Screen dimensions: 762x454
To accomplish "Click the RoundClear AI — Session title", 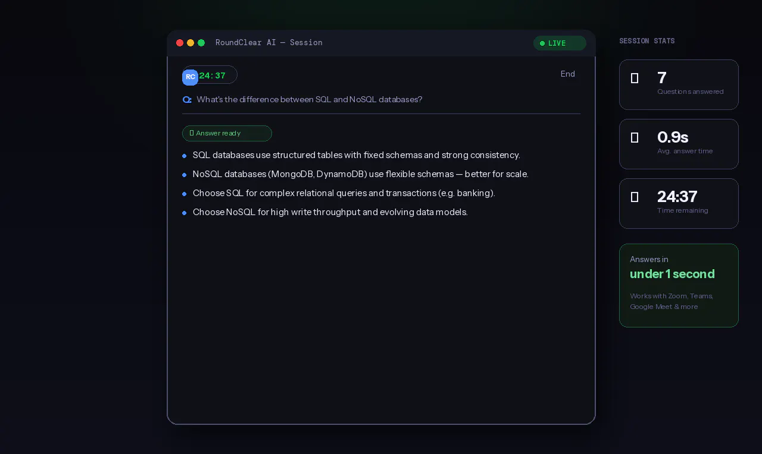I will tap(269, 43).
